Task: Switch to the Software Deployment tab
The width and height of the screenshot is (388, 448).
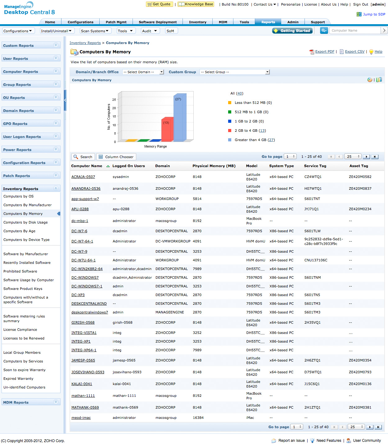Action: [x=158, y=22]
